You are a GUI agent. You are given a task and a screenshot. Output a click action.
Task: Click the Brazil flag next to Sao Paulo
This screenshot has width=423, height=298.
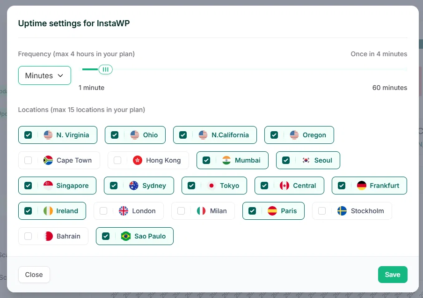coord(126,236)
